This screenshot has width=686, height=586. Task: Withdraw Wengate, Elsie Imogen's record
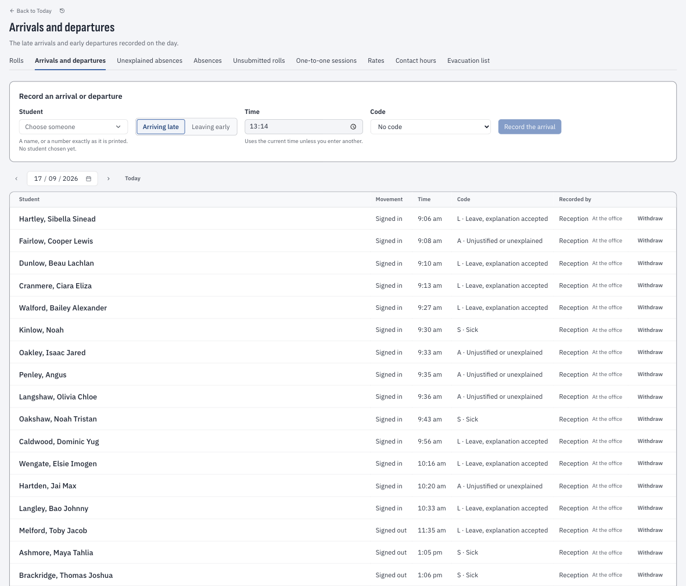click(x=650, y=463)
